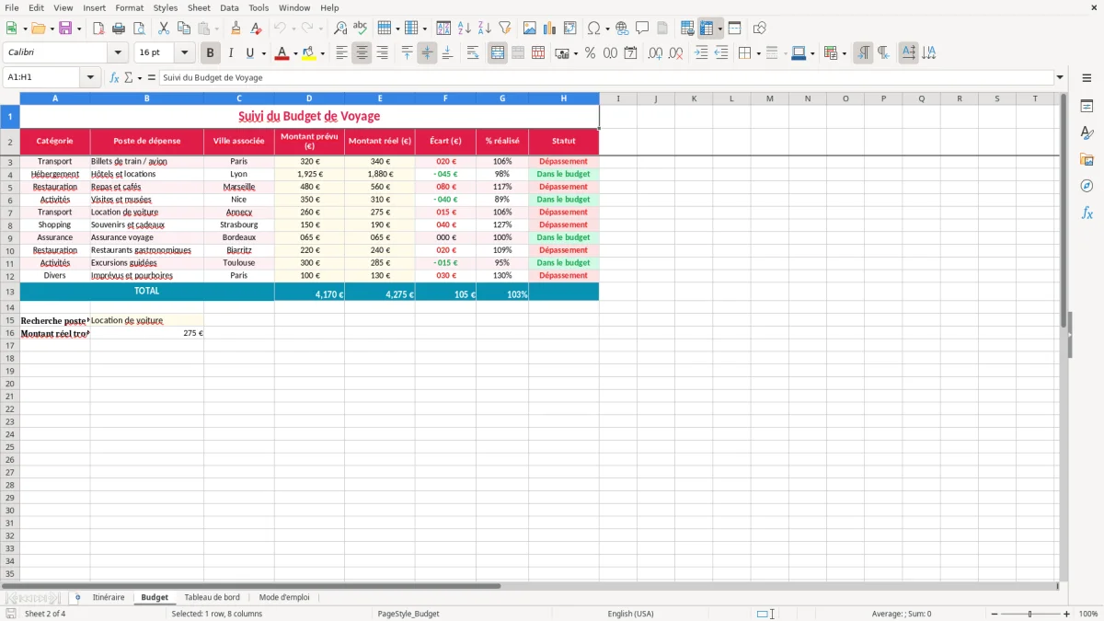Viewport: 1104px width, 621px height.
Task: Click the TOTAL cell
Action: click(147, 292)
